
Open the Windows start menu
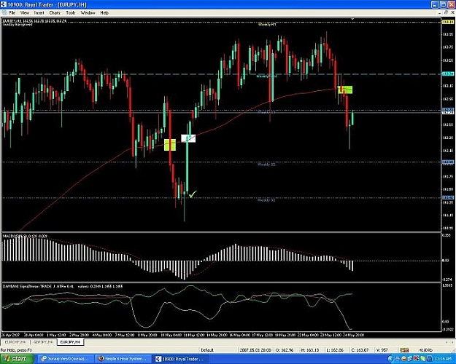point(17,359)
